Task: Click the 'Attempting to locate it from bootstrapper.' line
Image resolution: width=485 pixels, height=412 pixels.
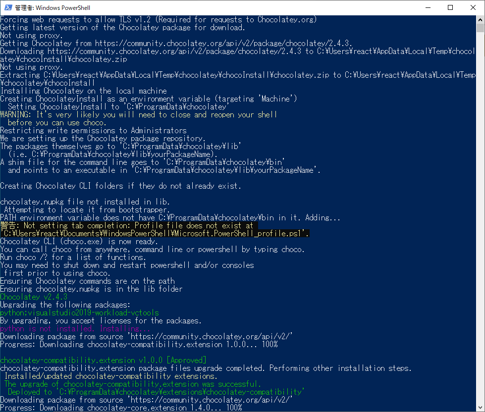Action: 87,210
